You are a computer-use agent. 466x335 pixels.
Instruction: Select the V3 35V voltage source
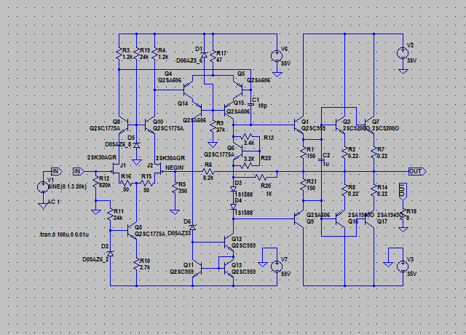401,266
